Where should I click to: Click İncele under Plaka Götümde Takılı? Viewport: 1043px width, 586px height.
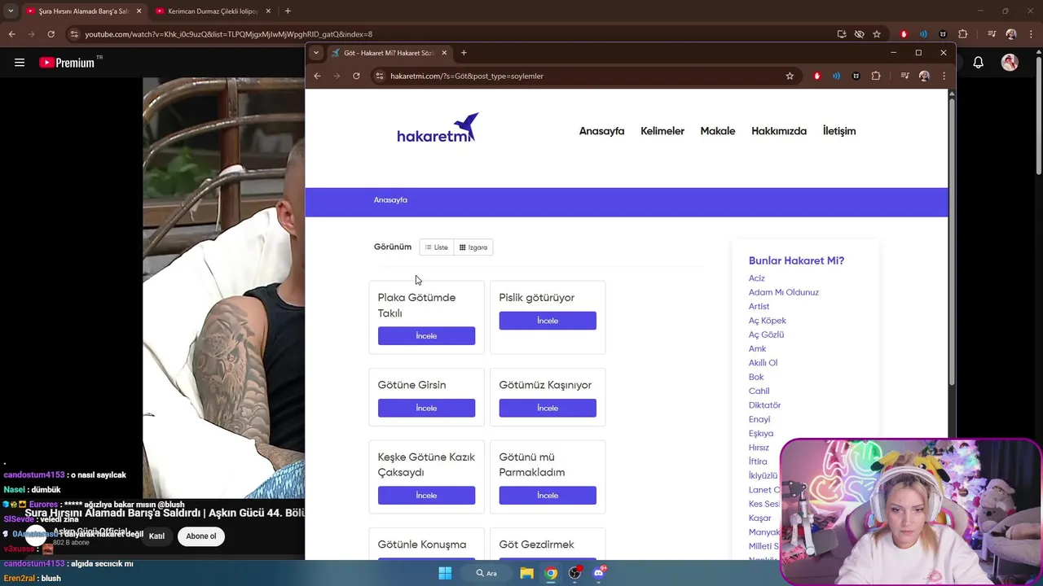coord(426,336)
